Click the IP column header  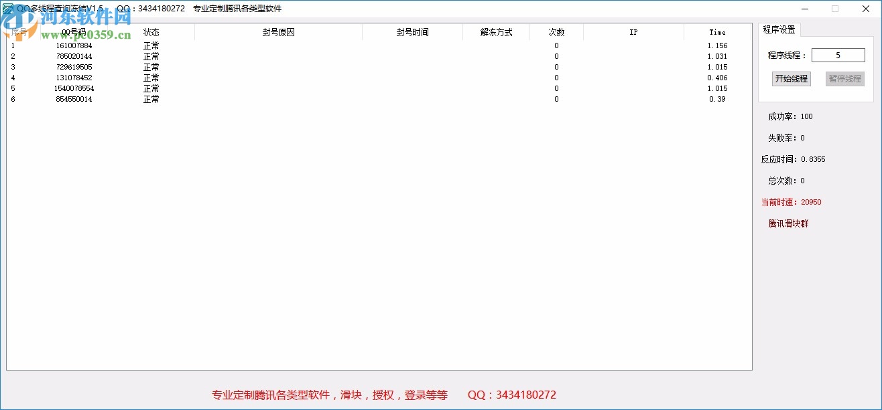pos(633,31)
